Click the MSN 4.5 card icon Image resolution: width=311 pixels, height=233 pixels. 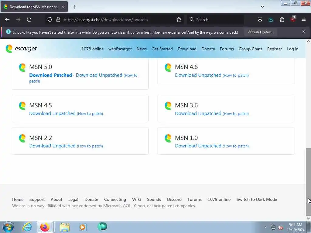pyautogui.click(x=22, y=106)
